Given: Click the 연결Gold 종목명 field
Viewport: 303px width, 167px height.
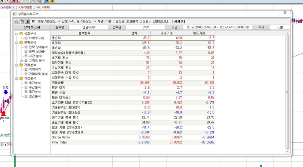Looking at the screenshot, I should [88, 27].
